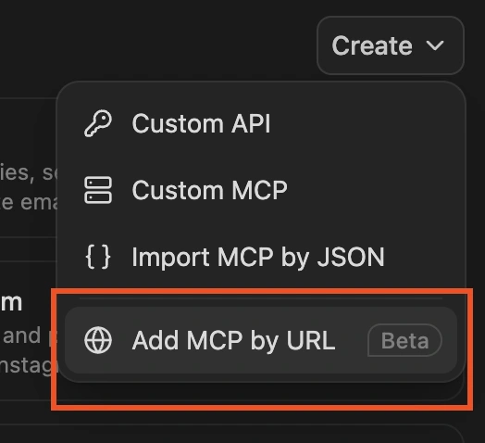Click the Create button label
This screenshot has height=443, width=485.
tap(372, 45)
